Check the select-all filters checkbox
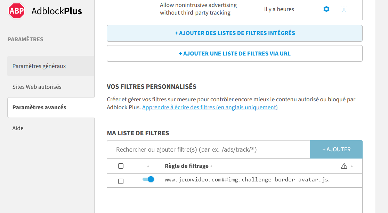The width and height of the screenshot is (388, 213). (121, 166)
